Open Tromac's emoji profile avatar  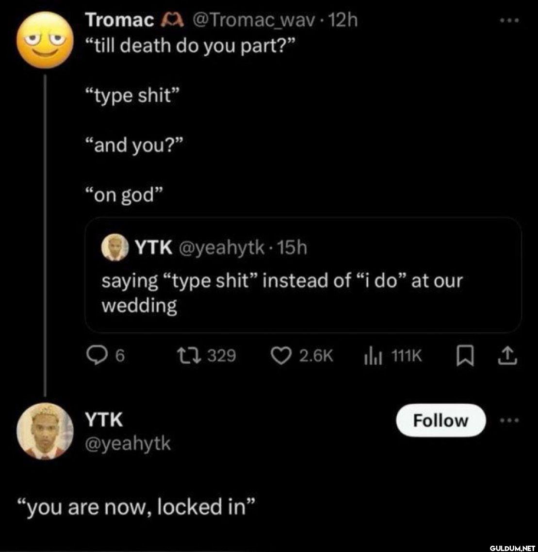point(44,40)
